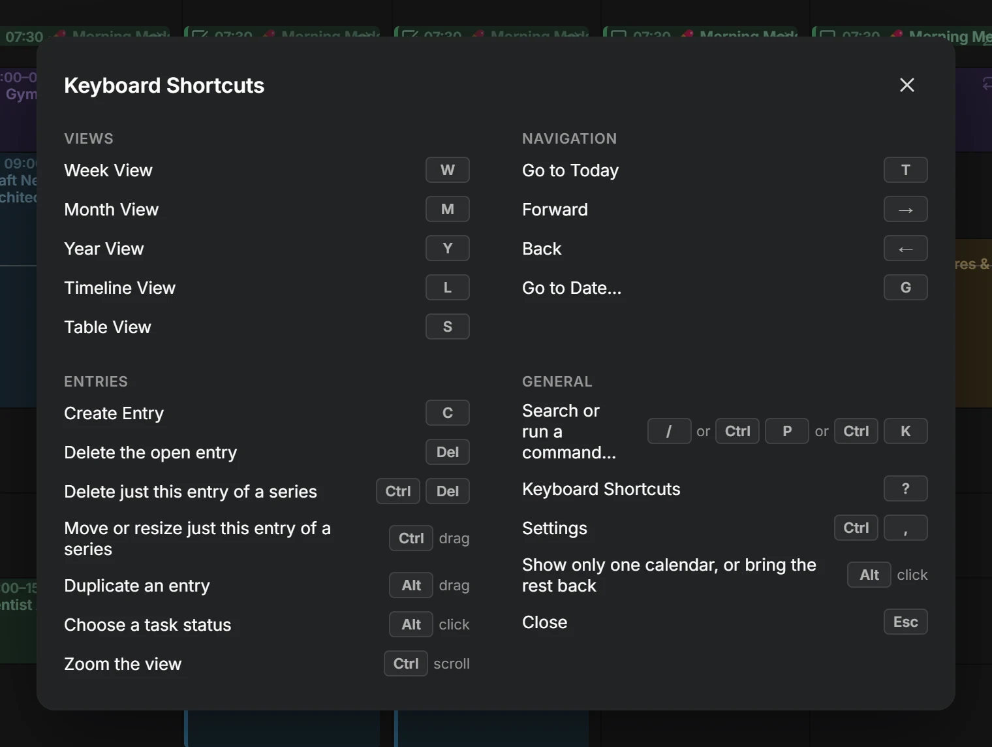The width and height of the screenshot is (992, 747).
Task: Click the VIEWS section heading
Action: click(89, 138)
